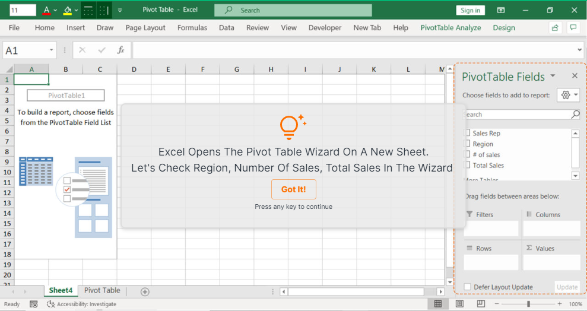Click the Values area box
The image size is (587, 311).
[x=551, y=262]
